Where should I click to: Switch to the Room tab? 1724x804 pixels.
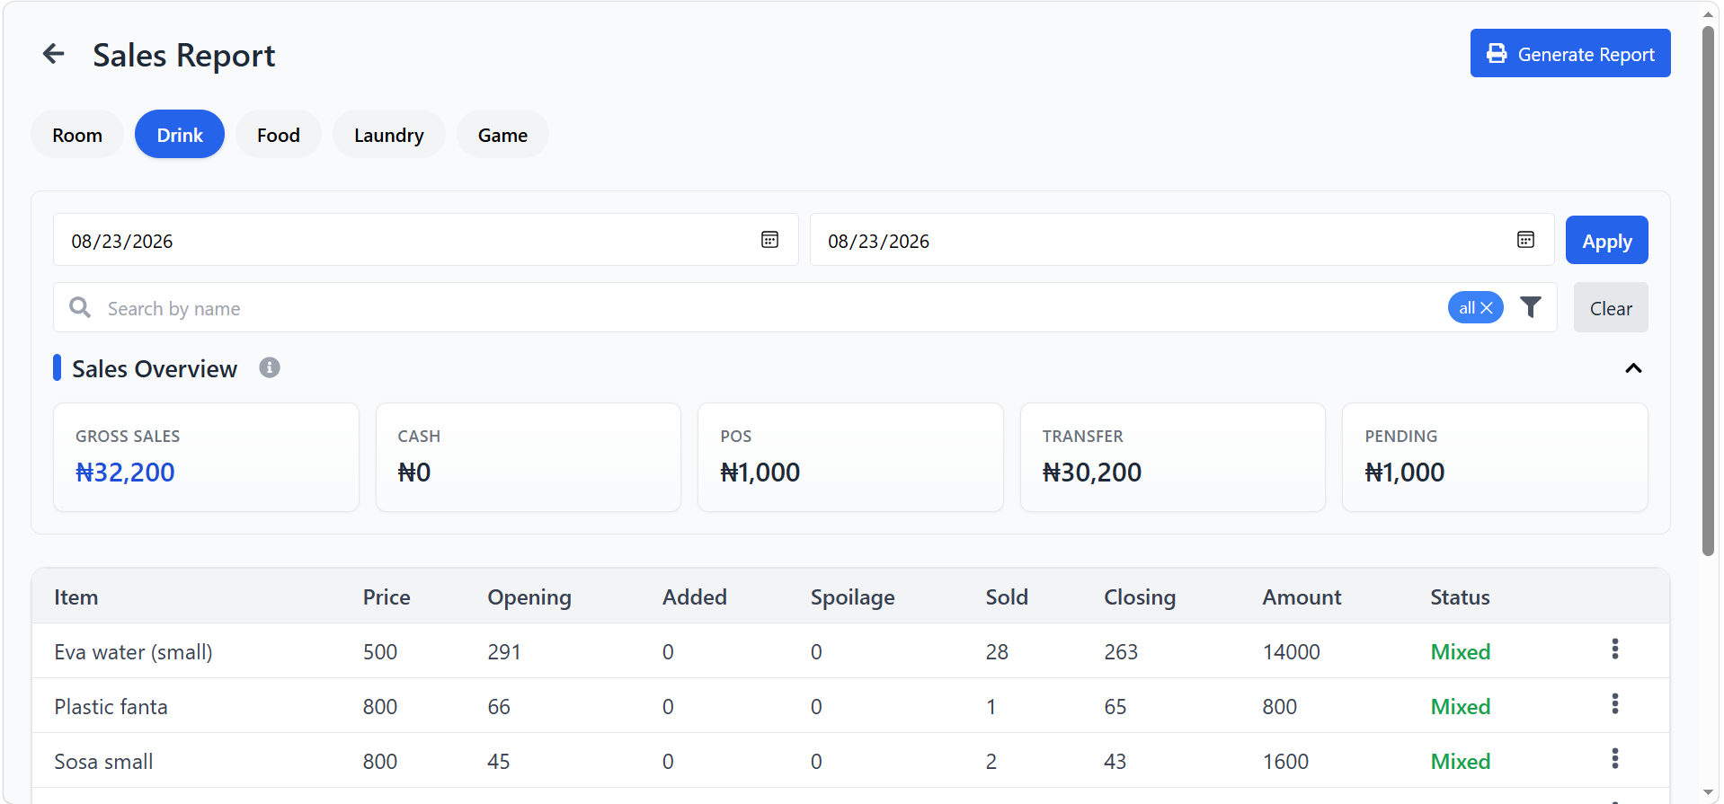(x=77, y=135)
